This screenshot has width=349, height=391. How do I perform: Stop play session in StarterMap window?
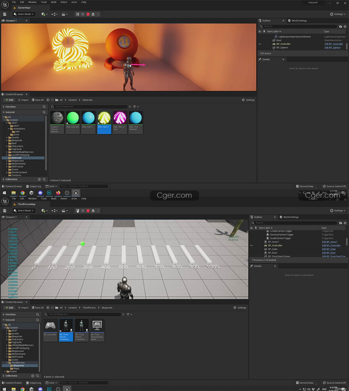tap(88, 14)
